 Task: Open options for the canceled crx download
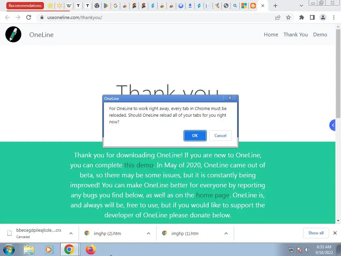(71, 233)
